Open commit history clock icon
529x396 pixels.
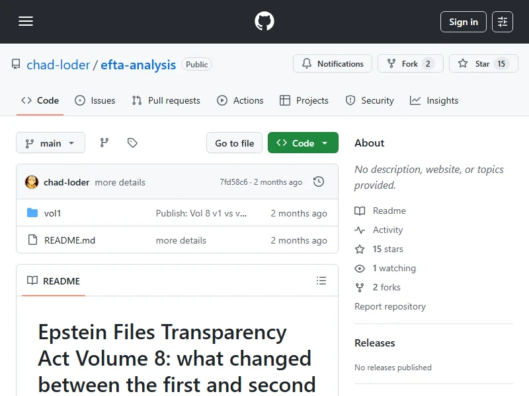click(x=319, y=182)
